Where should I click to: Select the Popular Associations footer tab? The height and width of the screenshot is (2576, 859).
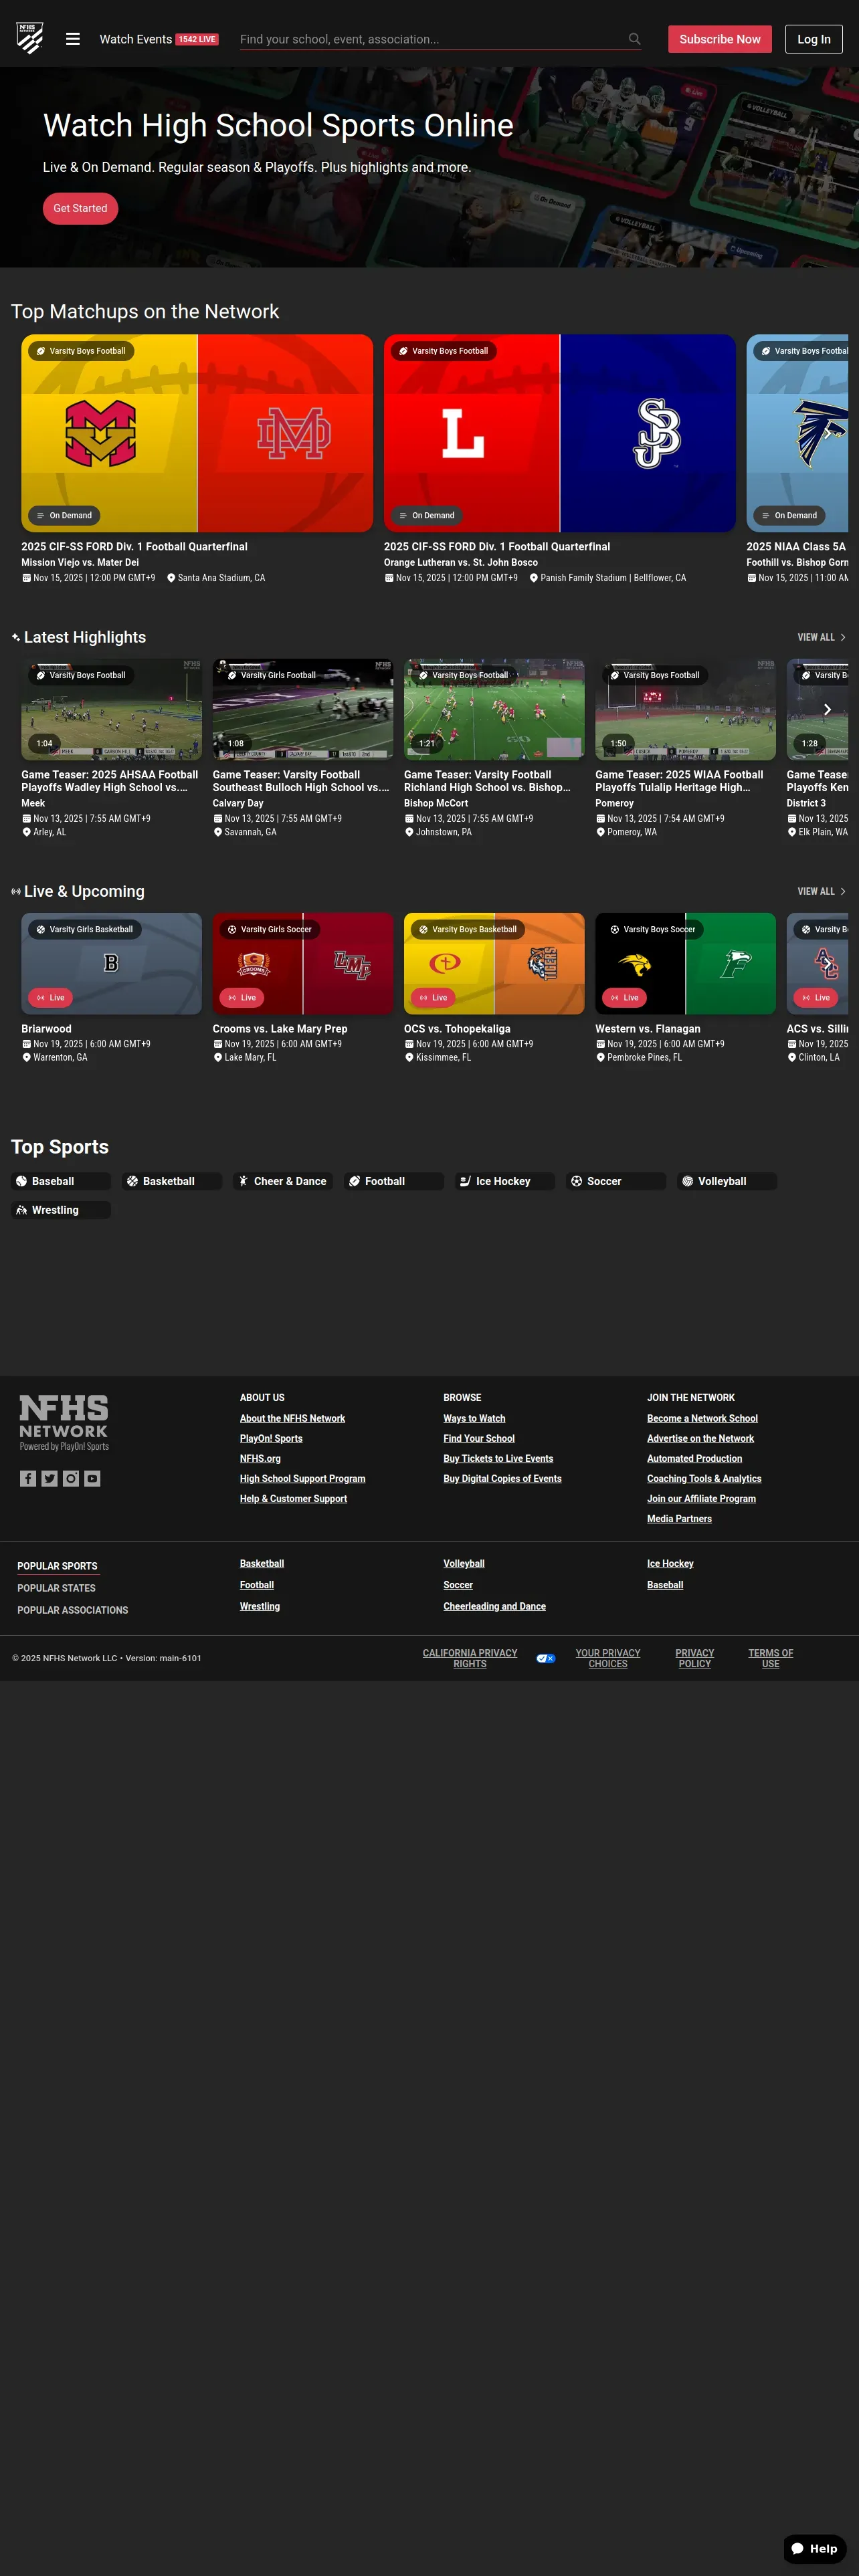[x=72, y=1610]
